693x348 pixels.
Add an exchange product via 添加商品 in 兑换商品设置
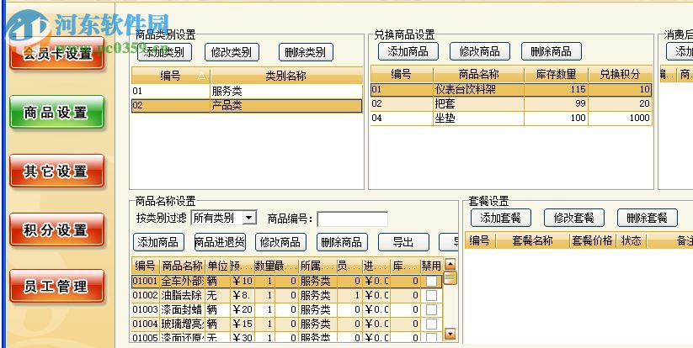(x=408, y=51)
